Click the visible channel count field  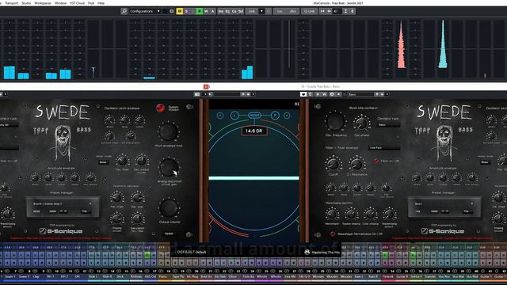pyautogui.click(x=337, y=11)
